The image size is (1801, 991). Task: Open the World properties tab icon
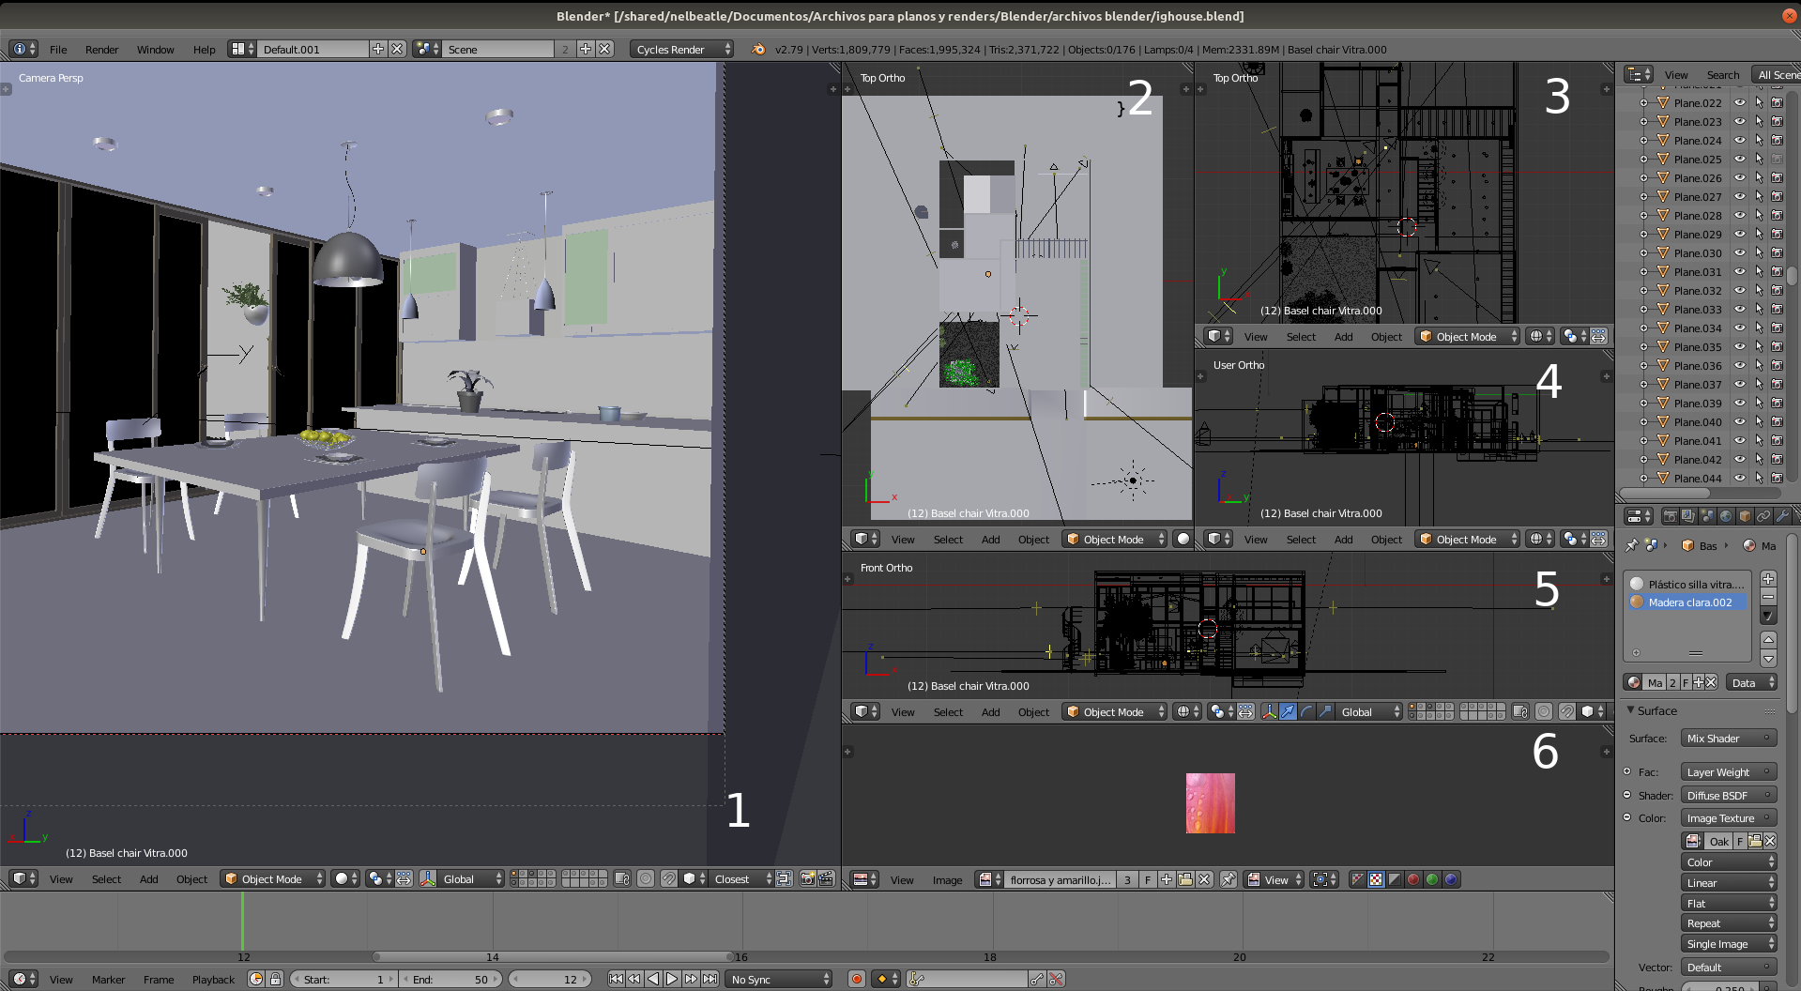(1726, 516)
